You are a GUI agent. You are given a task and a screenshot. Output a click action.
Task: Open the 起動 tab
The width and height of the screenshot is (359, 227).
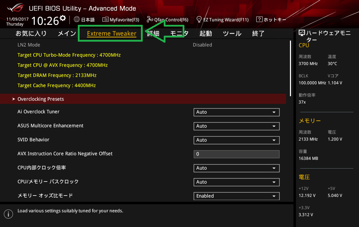click(x=205, y=34)
